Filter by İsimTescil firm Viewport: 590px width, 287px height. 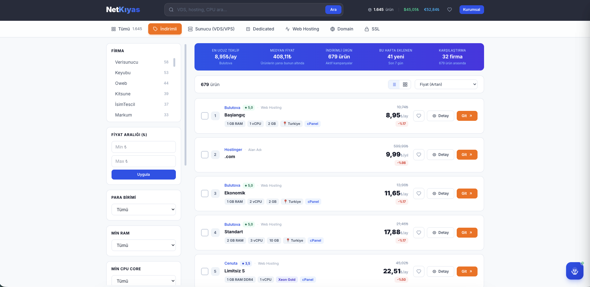click(x=142, y=104)
